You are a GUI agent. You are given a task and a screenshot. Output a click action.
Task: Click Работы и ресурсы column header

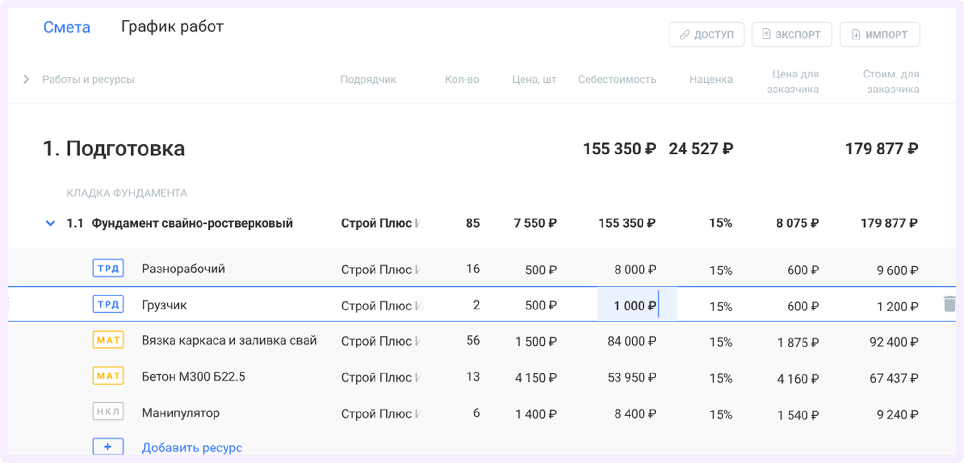88,79
